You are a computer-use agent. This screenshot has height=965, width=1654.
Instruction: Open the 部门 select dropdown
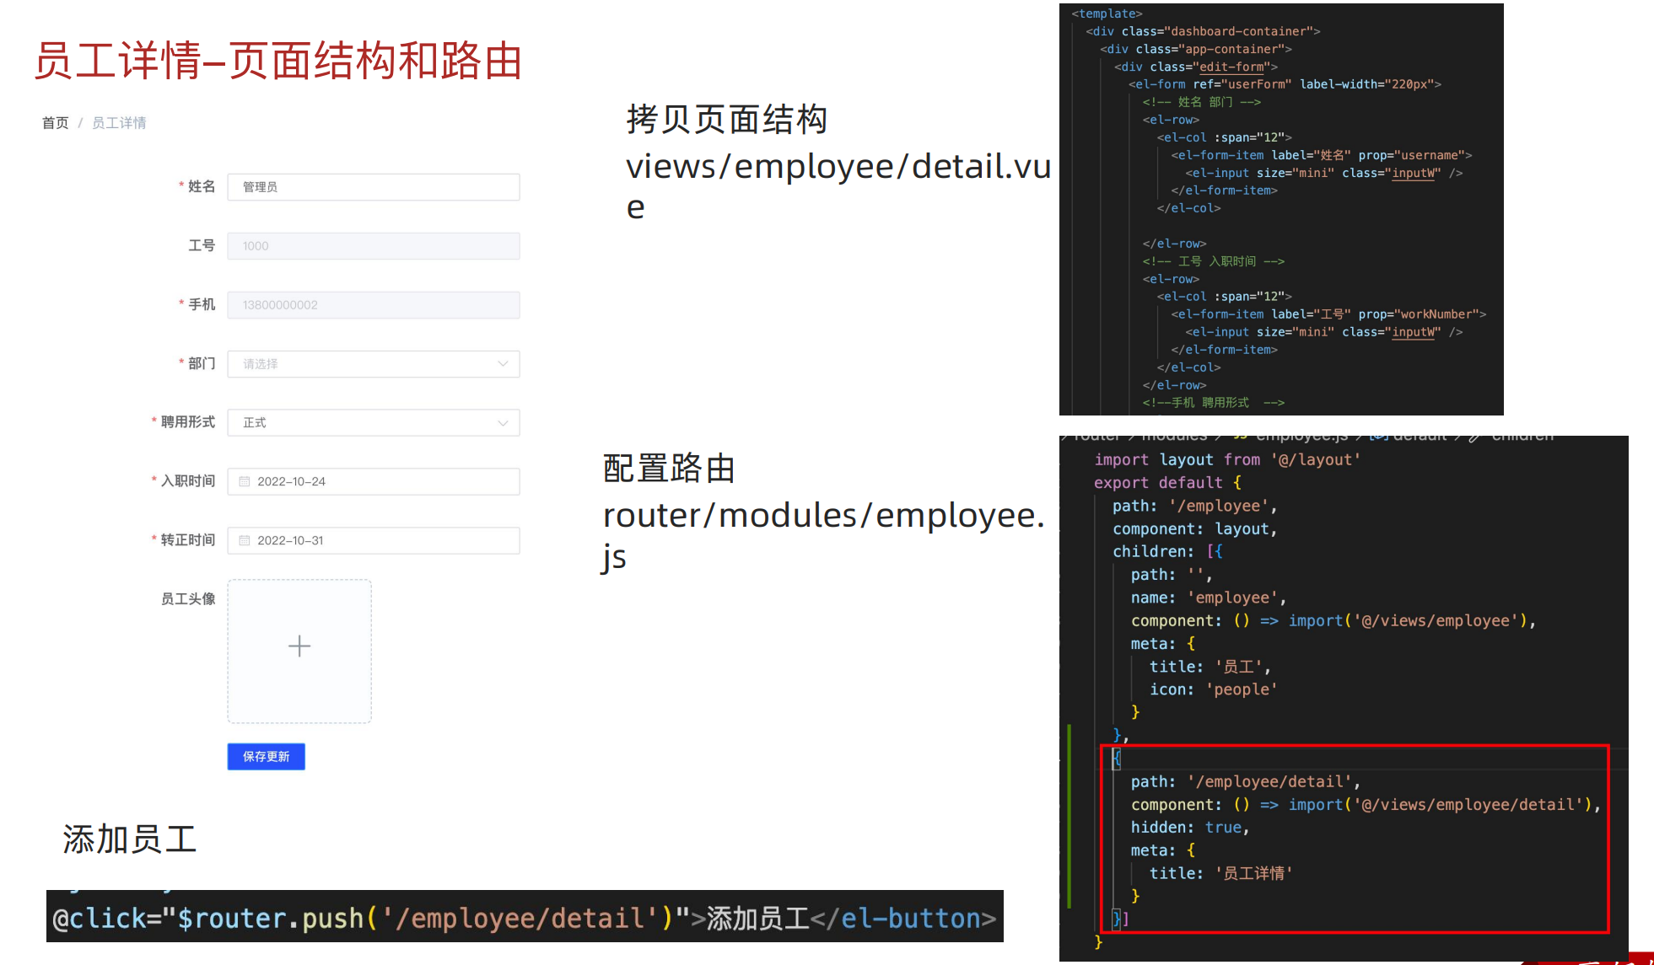[504, 363]
